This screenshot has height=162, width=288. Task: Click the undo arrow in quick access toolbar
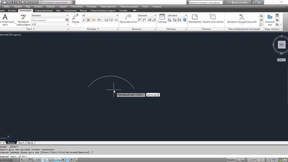(x=27, y=2)
